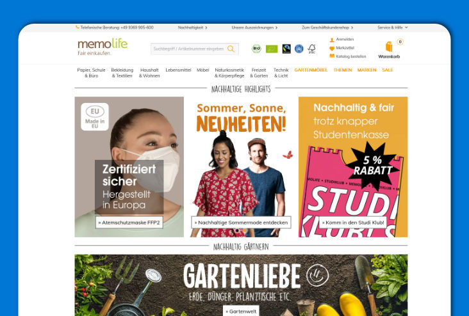This screenshot has width=469, height=316.
Task: Click the FSC tree certification icon
Action: [312, 49]
